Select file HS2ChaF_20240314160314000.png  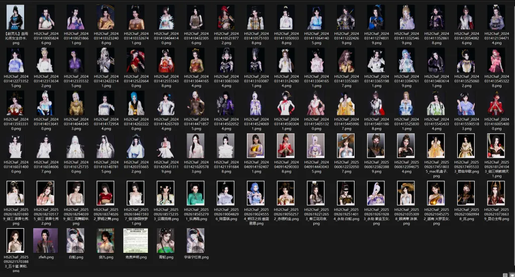(x=16, y=146)
